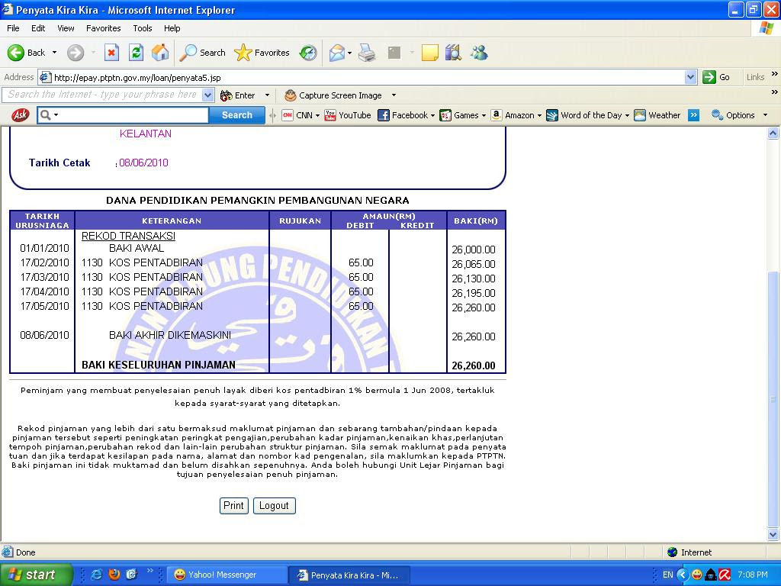Screen dimensions: 781x586
Task: Refresh the page with green arrows icon
Action: pyautogui.click(x=136, y=53)
